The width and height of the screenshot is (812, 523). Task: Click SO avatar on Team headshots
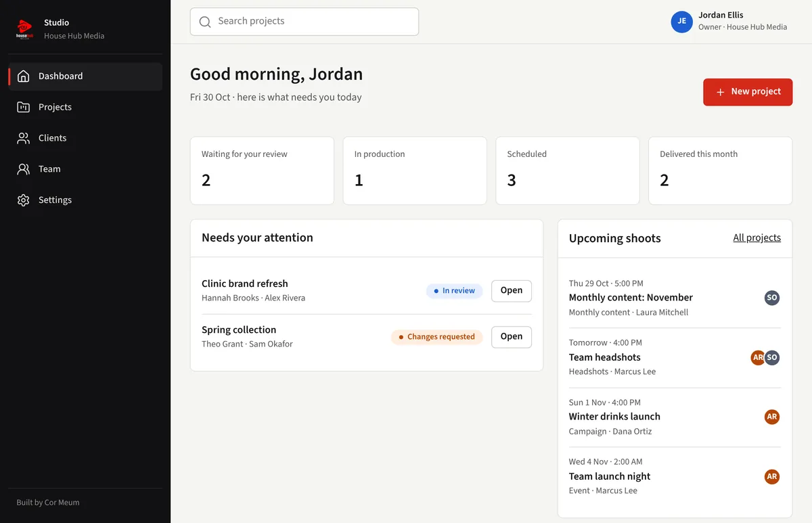[x=772, y=357]
